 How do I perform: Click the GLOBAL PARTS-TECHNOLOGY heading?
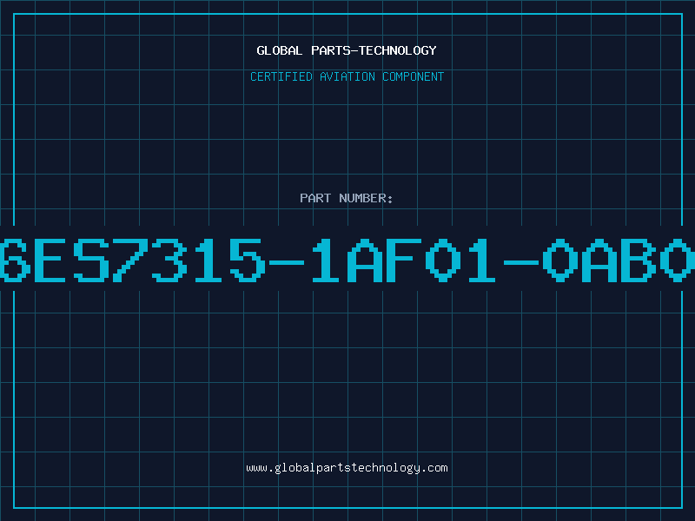pos(347,50)
